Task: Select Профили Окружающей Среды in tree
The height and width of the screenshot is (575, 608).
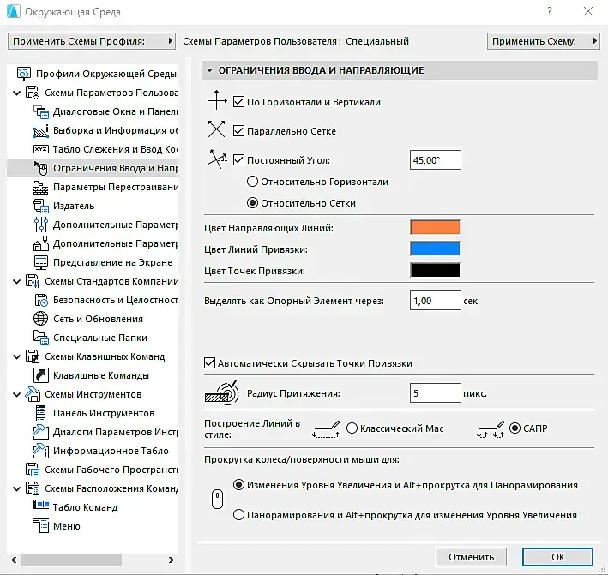Action: click(106, 74)
